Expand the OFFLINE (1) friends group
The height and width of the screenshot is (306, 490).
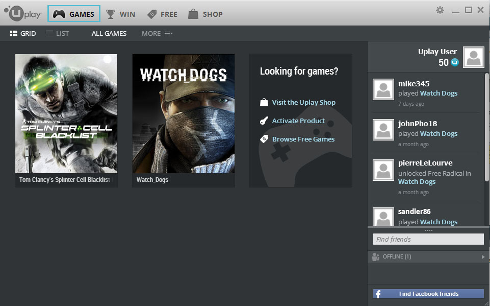click(x=429, y=257)
